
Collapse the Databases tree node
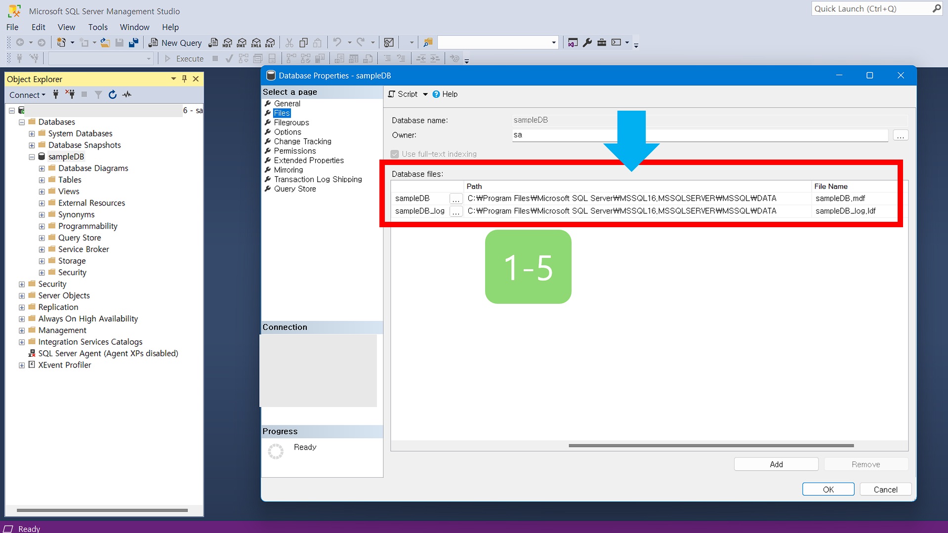(x=22, y=122)
